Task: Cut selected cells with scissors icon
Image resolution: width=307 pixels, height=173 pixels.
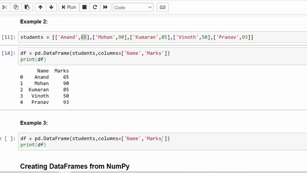Action: (5, 8)
